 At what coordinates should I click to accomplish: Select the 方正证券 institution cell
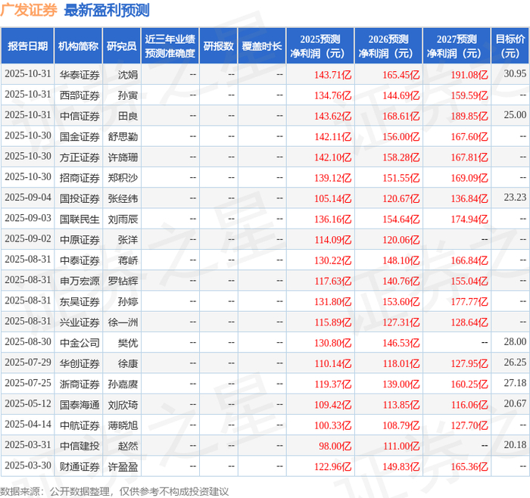79,157
